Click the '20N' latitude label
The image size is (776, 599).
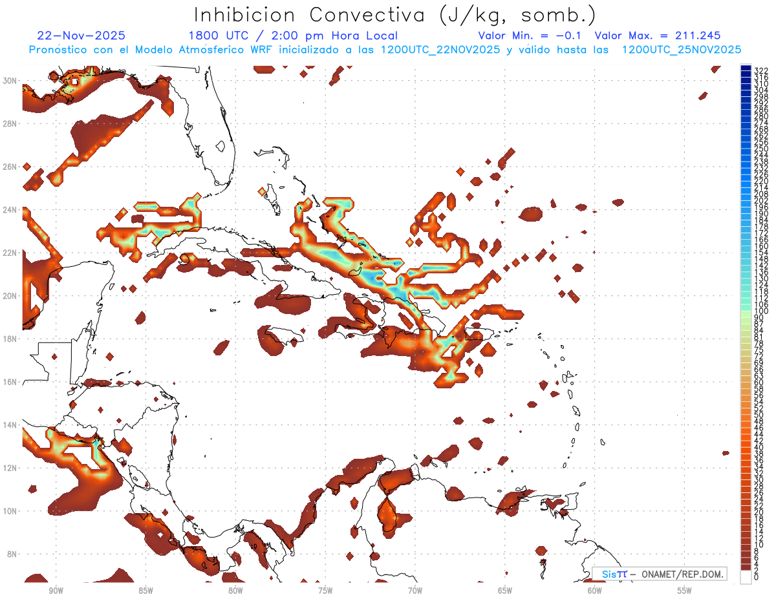10,295
